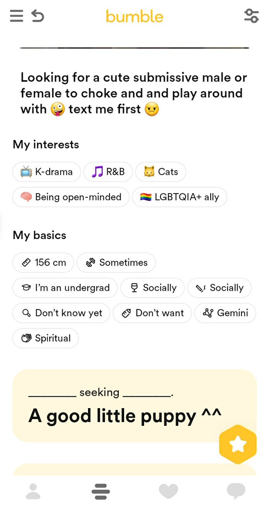Open the chats speech bubble tab

236,491
